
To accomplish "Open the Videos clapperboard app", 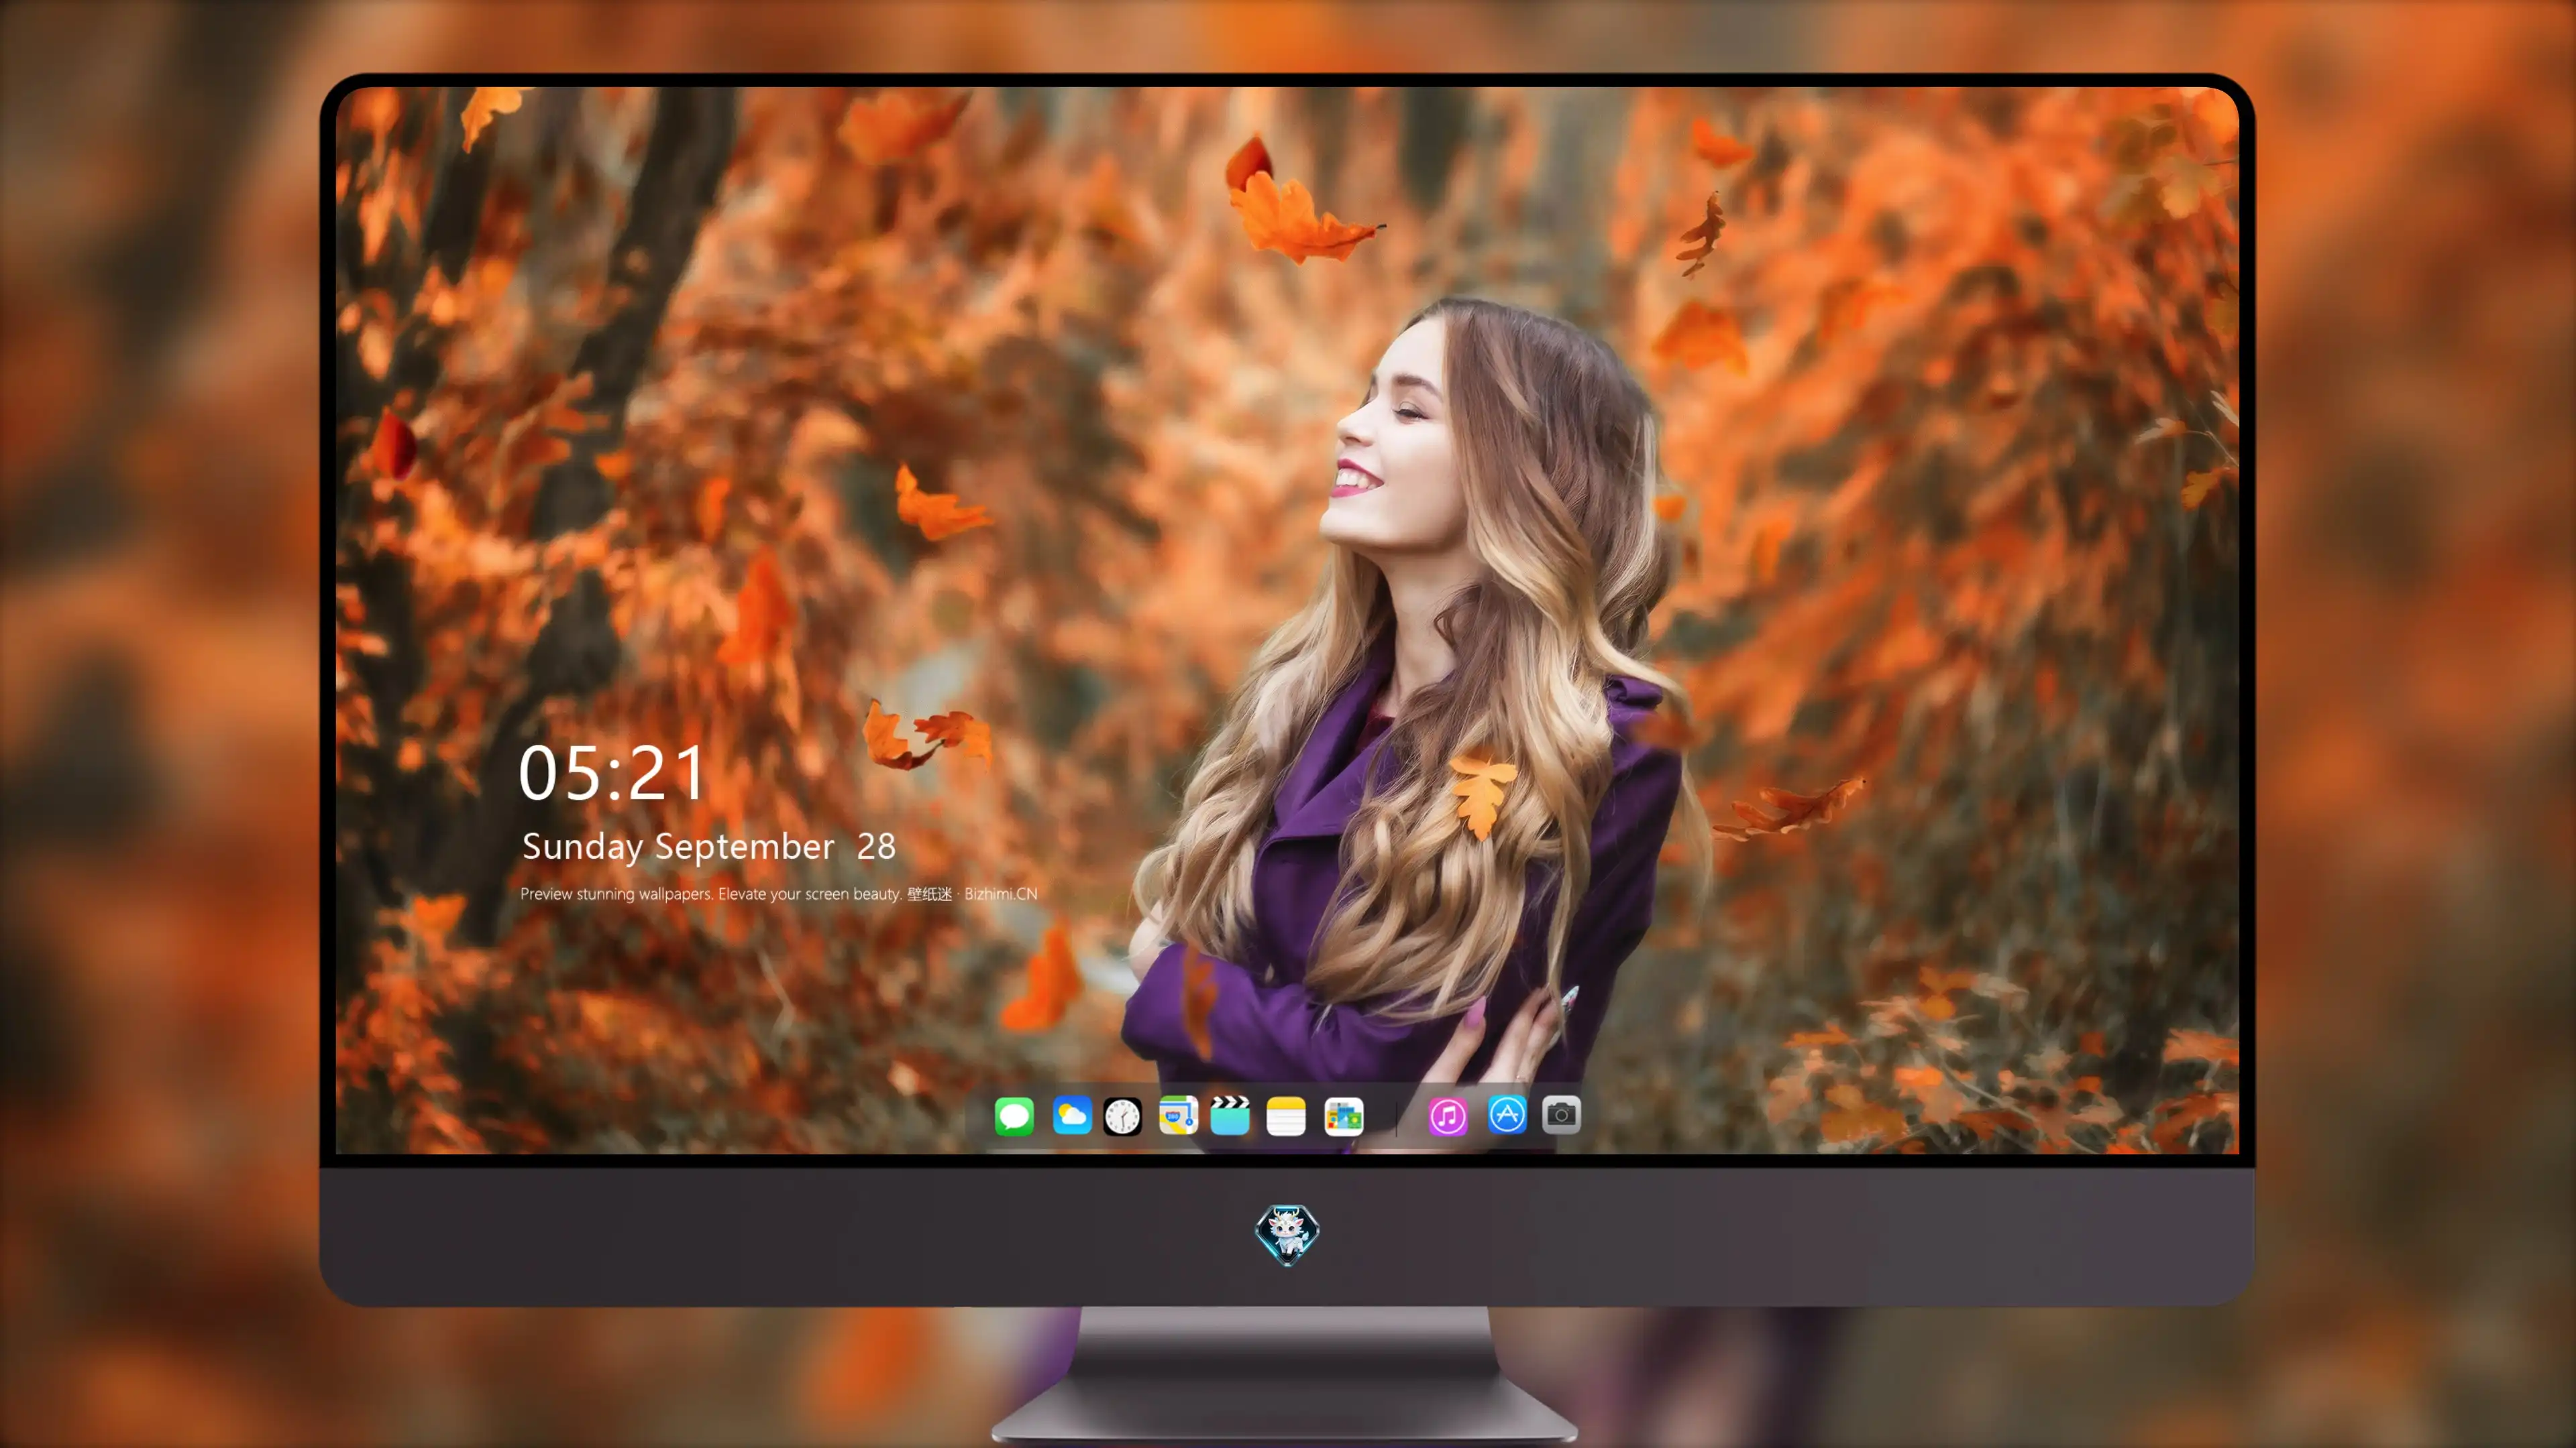I will pyautogui.click(x=1230, y=1115).
